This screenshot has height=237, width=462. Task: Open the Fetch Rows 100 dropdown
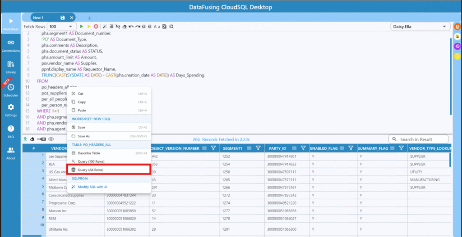point(61,27)
